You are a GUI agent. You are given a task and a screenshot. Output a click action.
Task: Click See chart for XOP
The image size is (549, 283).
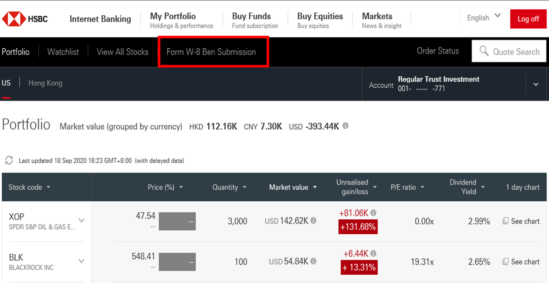(525, 221)
